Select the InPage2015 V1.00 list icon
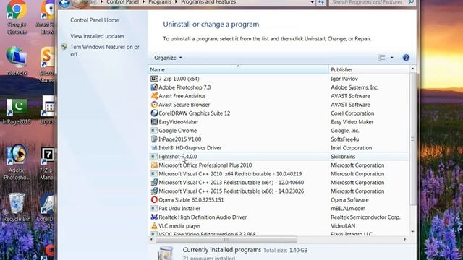The image size is (463, 260). point(154,139)
